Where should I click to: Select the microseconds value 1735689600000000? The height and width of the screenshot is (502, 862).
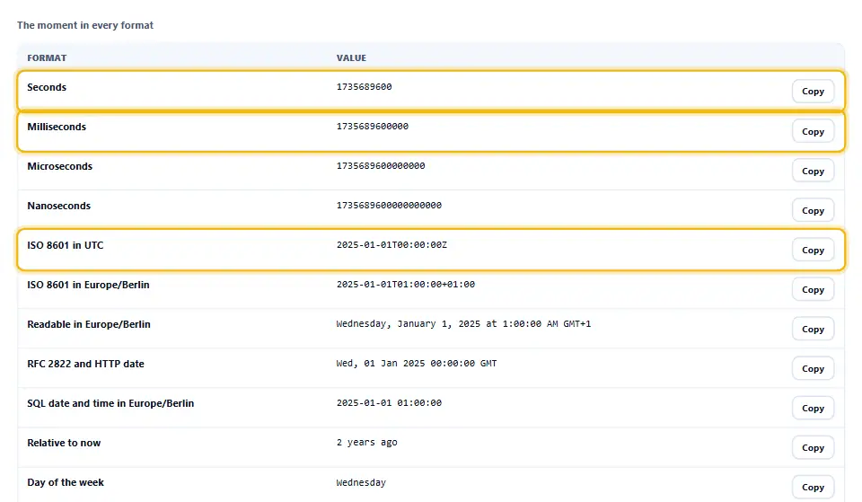click(381, 166)
